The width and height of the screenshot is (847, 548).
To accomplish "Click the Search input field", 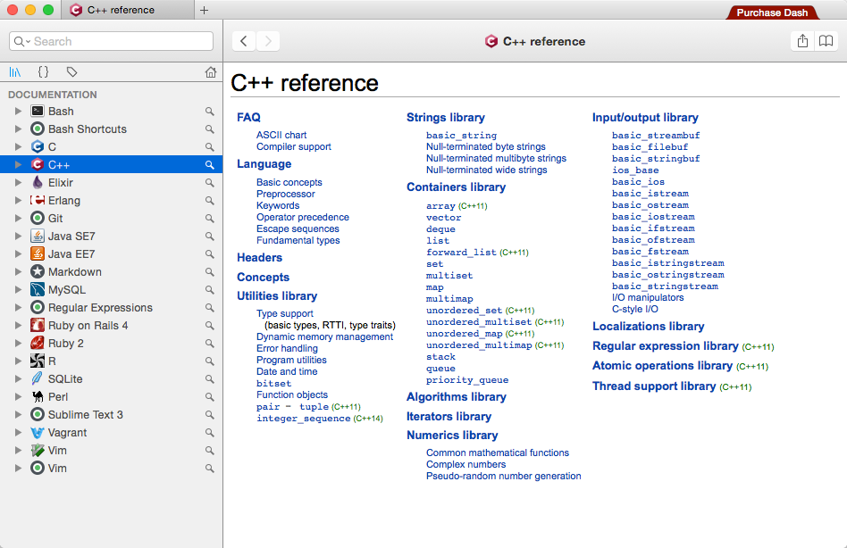I will coord(112,42).
